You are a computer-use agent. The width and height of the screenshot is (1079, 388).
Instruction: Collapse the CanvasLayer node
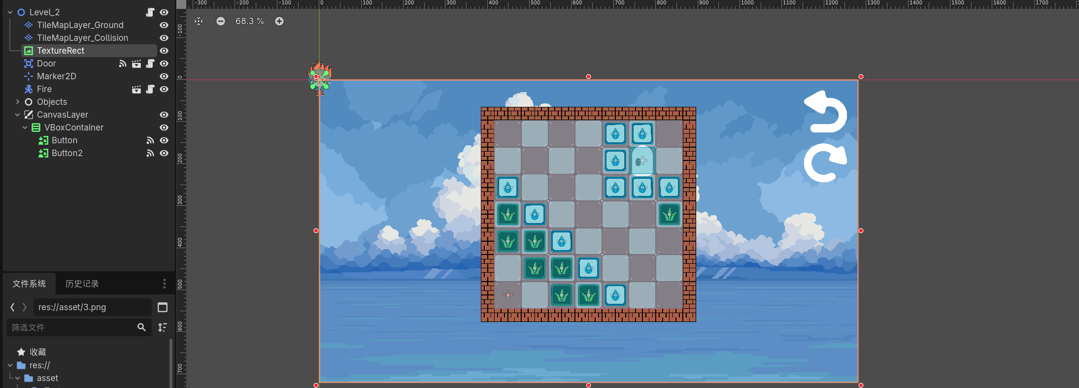(17, 115)
